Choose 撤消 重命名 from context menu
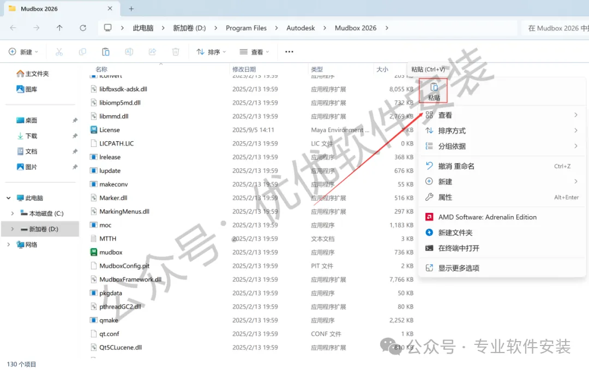 coord(502,166)
